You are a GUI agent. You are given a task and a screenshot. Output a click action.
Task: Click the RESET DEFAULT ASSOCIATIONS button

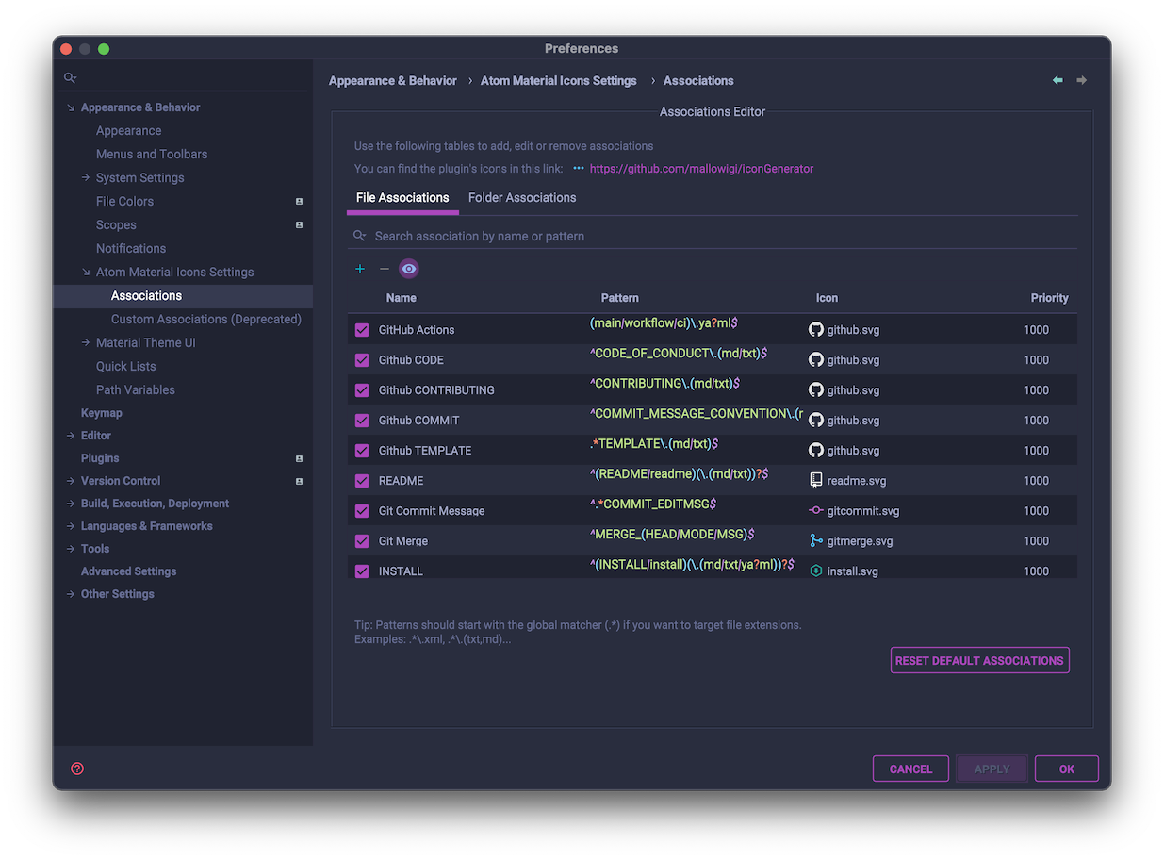[979, 659]
